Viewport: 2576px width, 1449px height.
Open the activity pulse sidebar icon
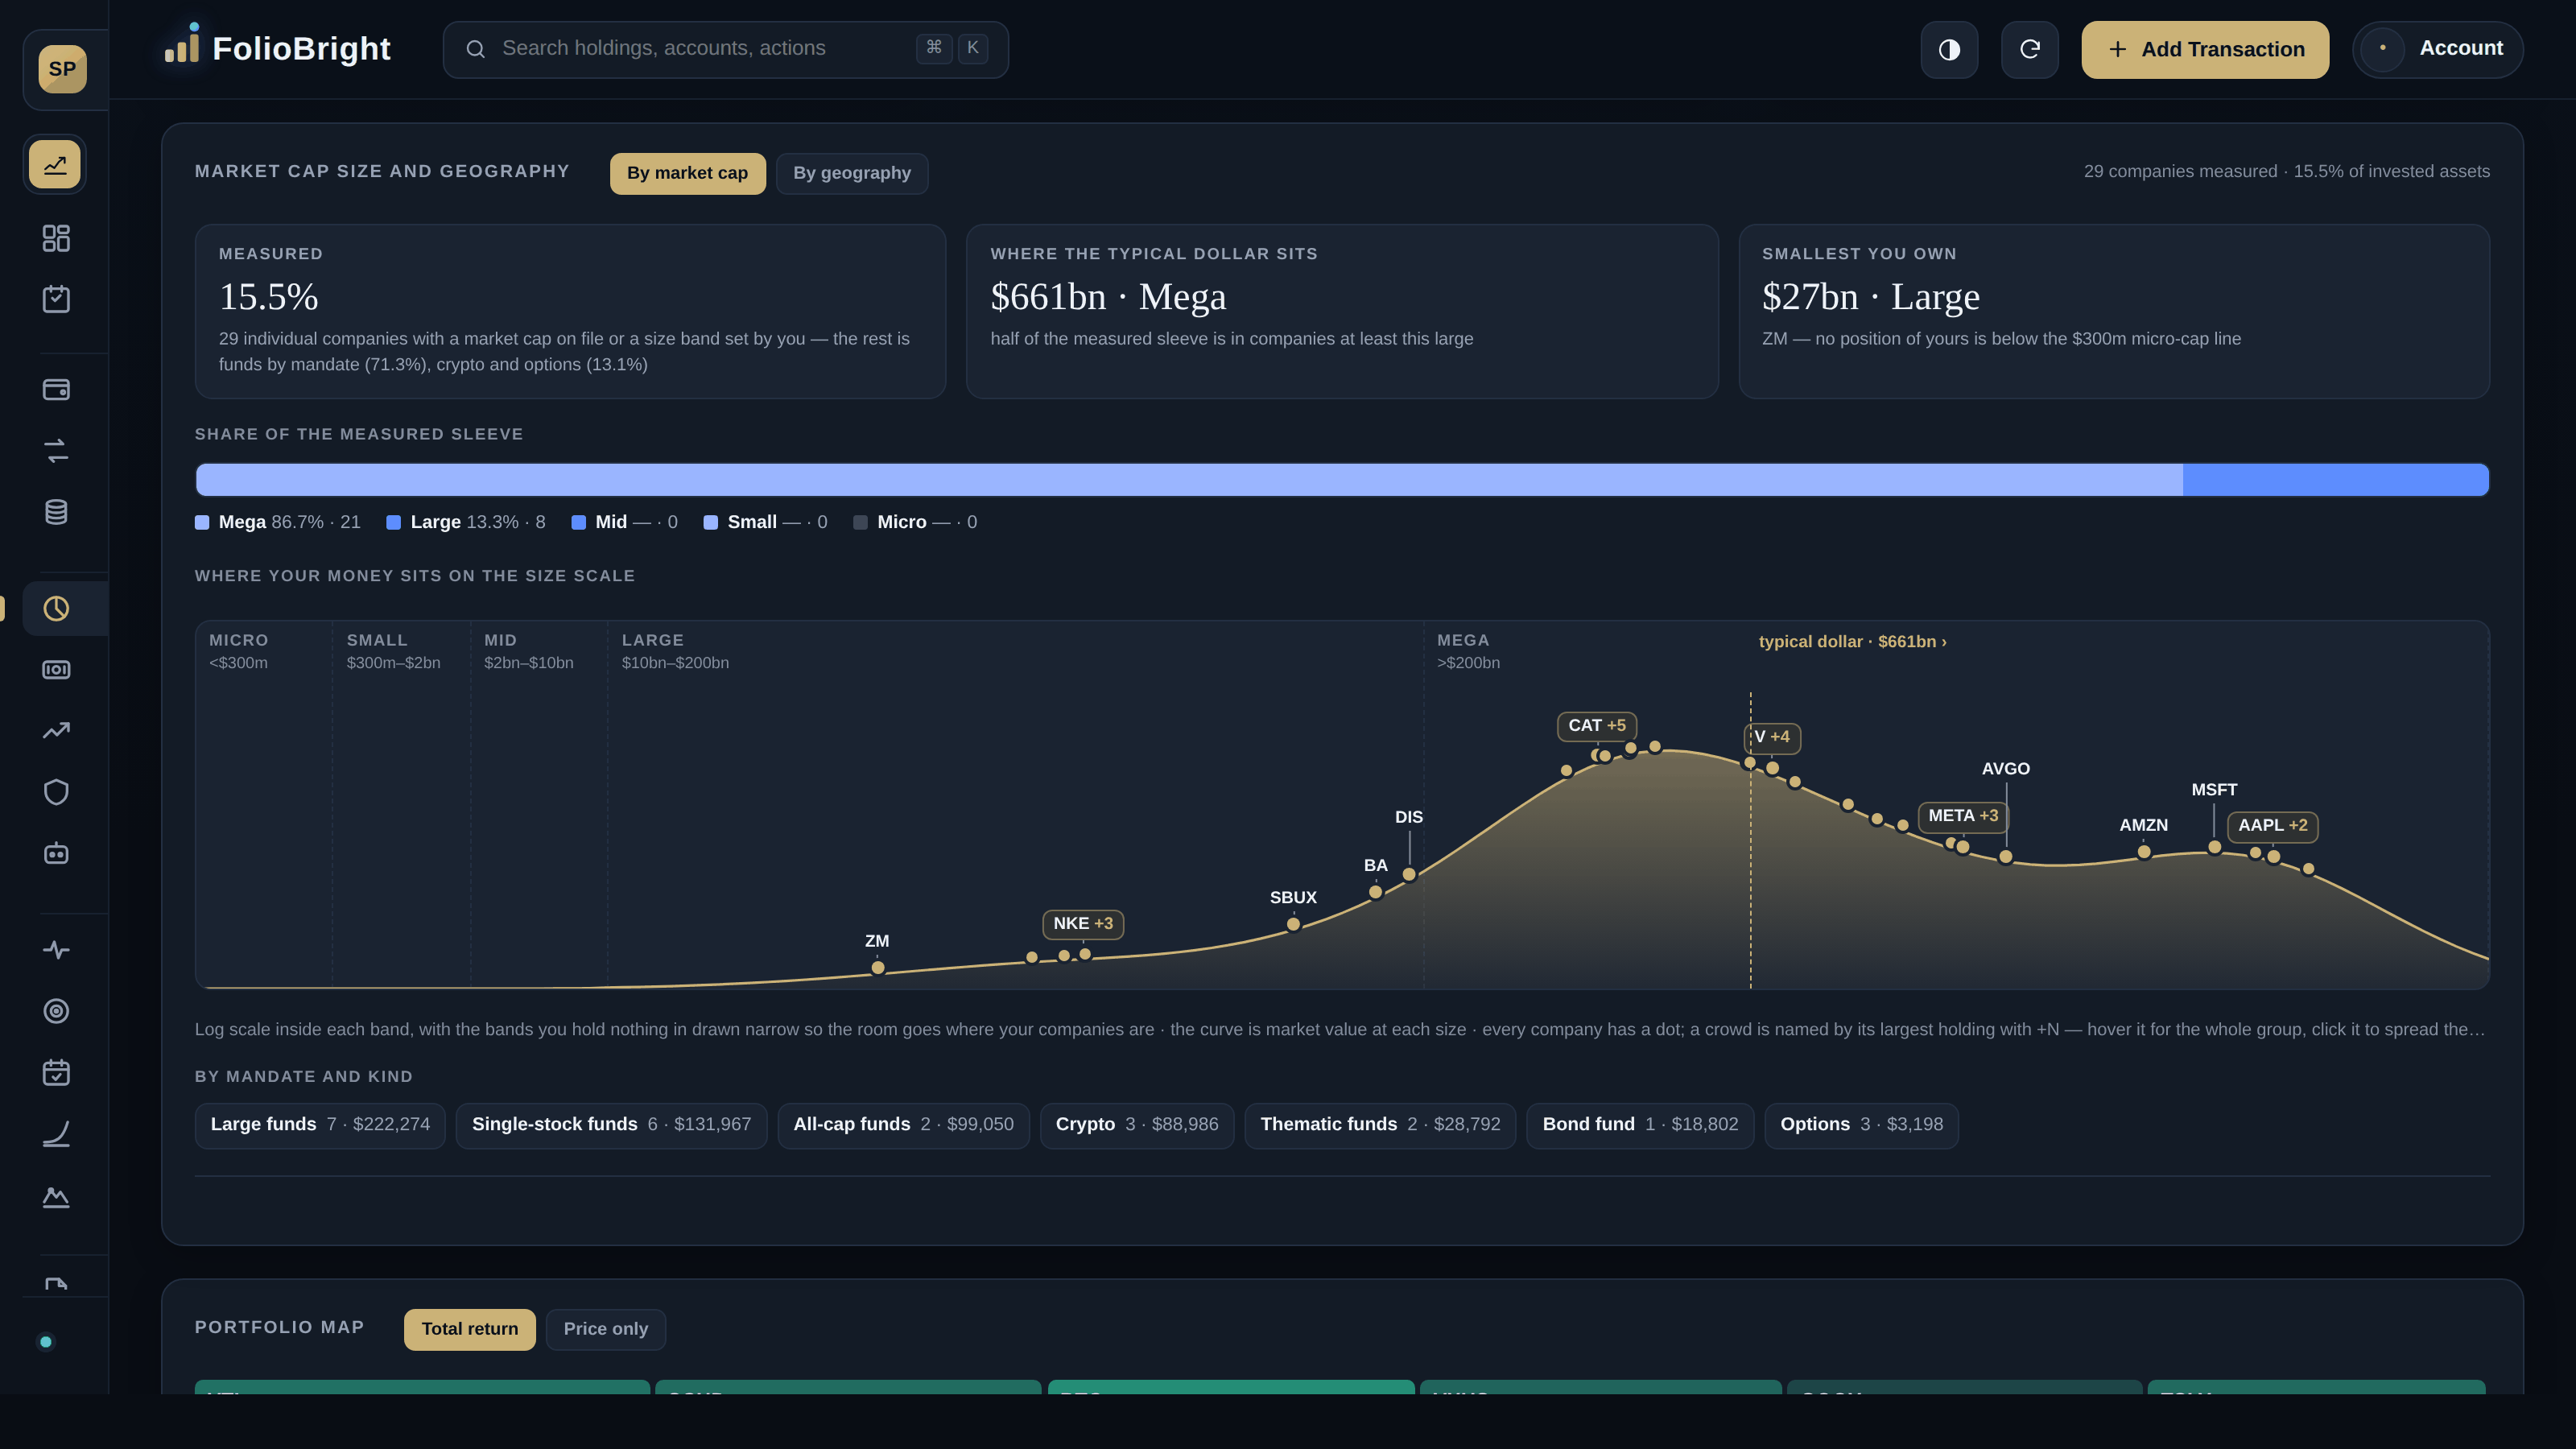[56, 950]
